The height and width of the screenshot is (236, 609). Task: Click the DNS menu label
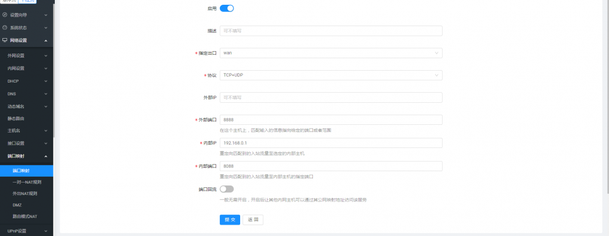tap(12, 94)
